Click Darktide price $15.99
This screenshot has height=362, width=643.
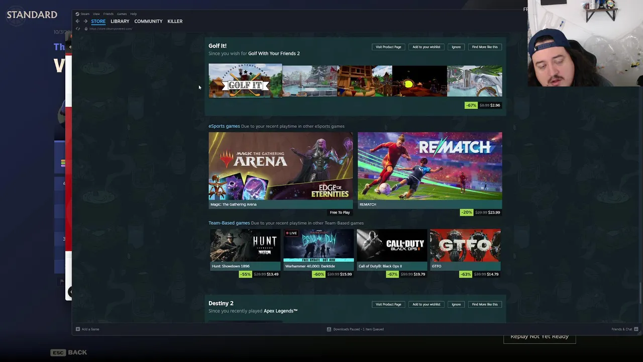tap(346, 274)
